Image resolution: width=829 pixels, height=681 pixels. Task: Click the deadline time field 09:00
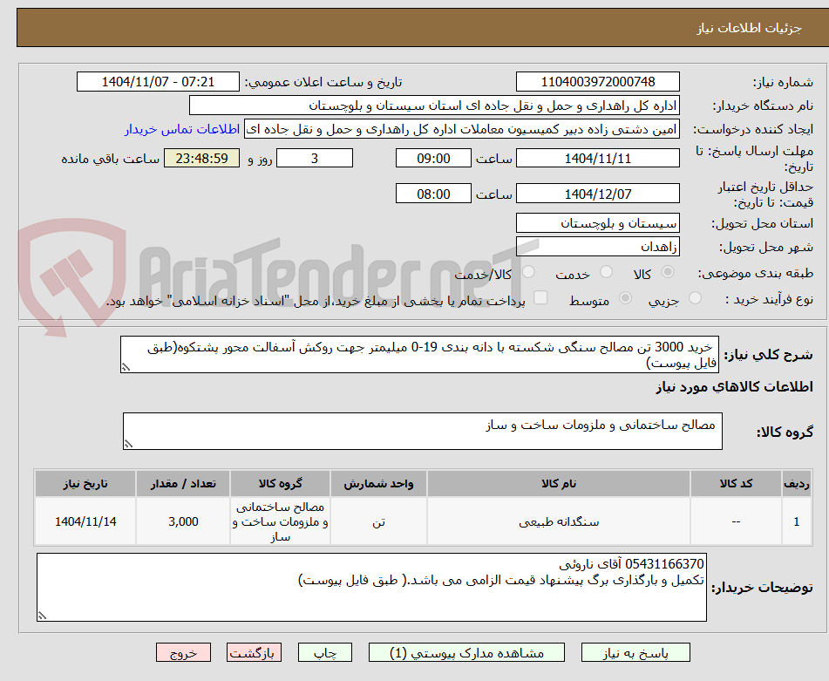433,158
